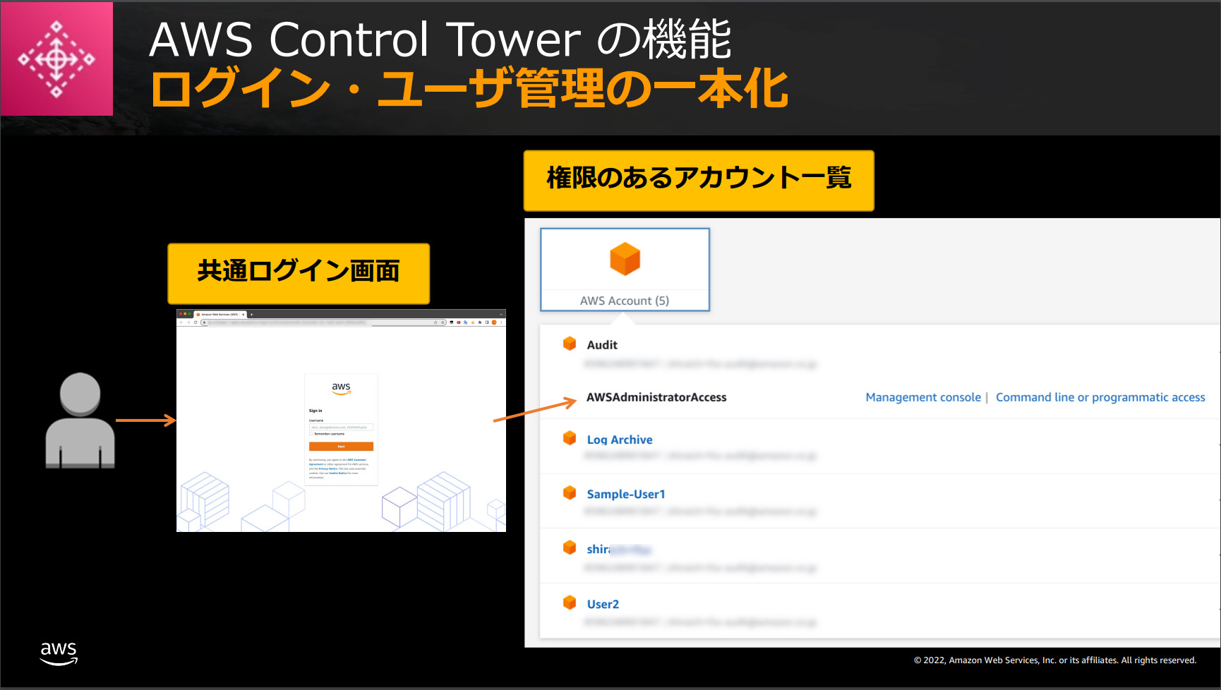
Task: Click the orange profile avatar in browser
Action: pyautogui.click(x=494, y=322)
